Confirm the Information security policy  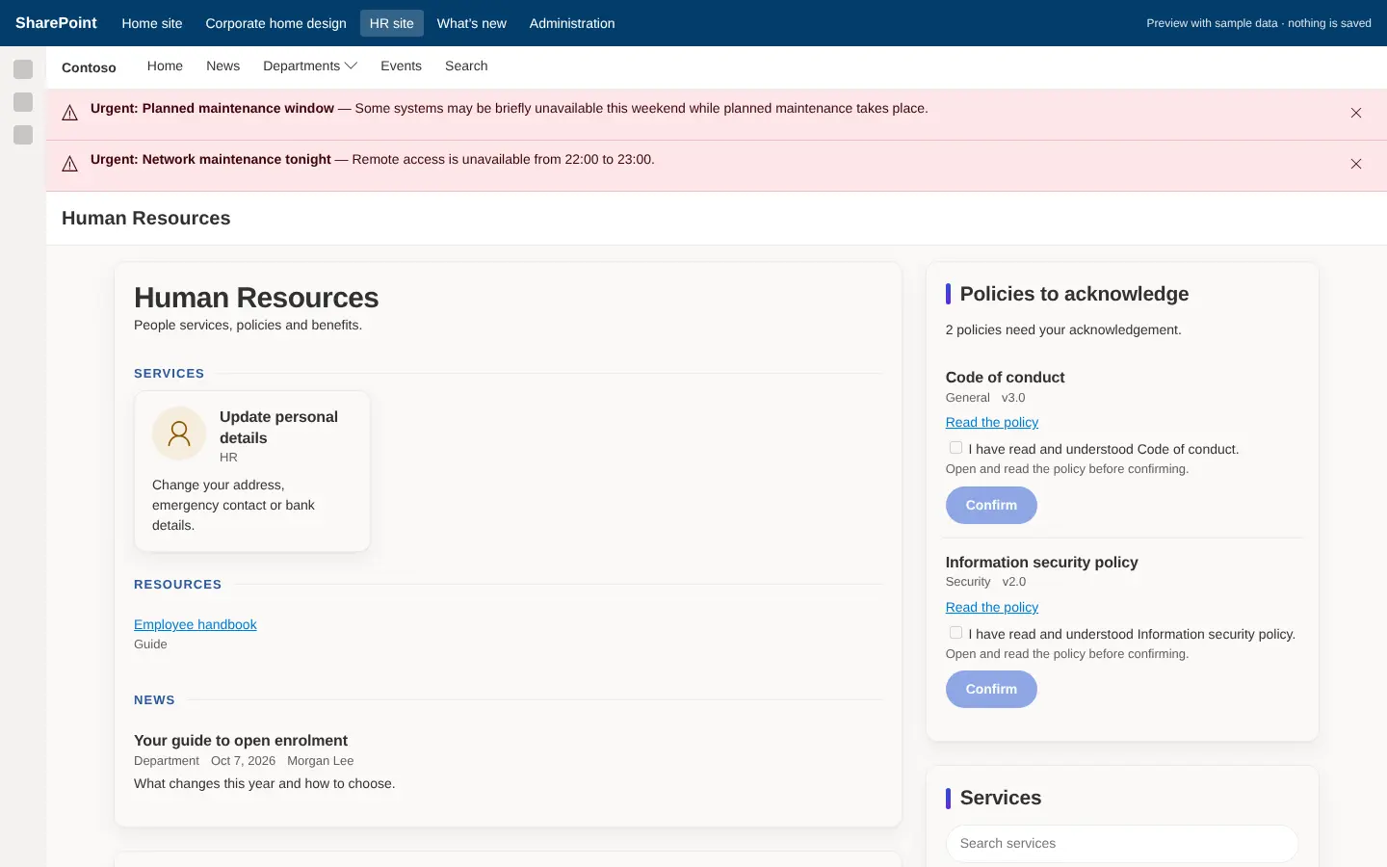click(991, 689)
